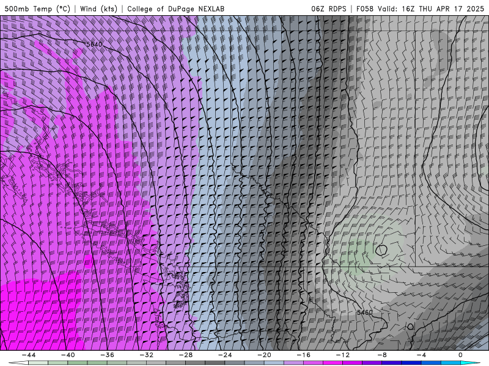
Task: Click the -8 color scale label
Action: (383, 355)
